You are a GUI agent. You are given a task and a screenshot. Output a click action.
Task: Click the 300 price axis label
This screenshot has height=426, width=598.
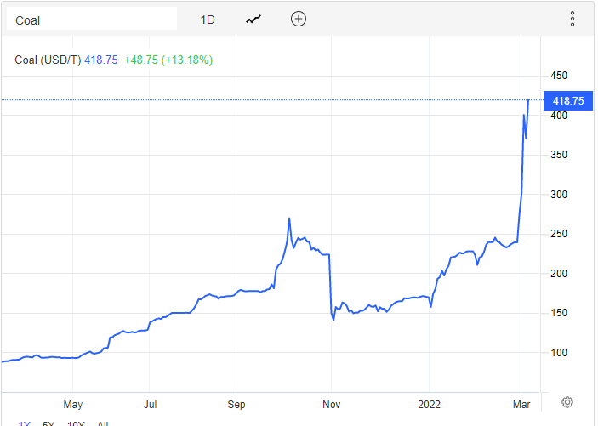pos(558,195)
